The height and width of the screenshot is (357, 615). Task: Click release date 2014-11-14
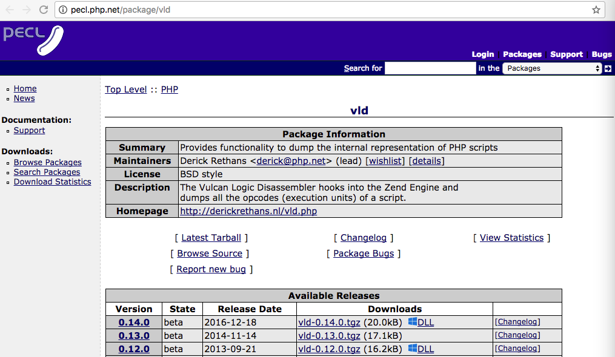click(x=230, y=336)
